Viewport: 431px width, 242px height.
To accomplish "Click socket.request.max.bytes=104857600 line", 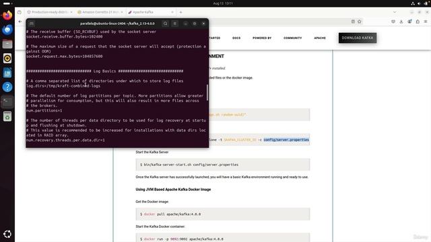I will tap(65, 56).
